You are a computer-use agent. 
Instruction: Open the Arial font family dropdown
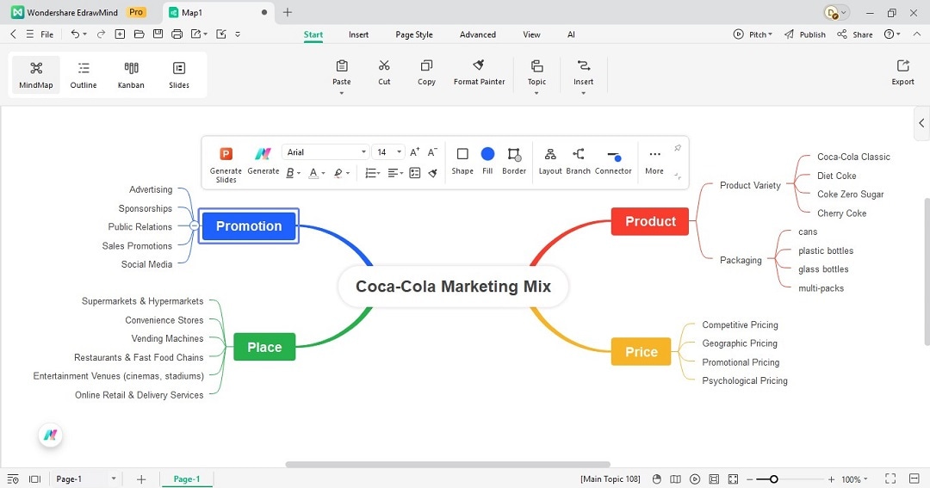pos(325,152)
